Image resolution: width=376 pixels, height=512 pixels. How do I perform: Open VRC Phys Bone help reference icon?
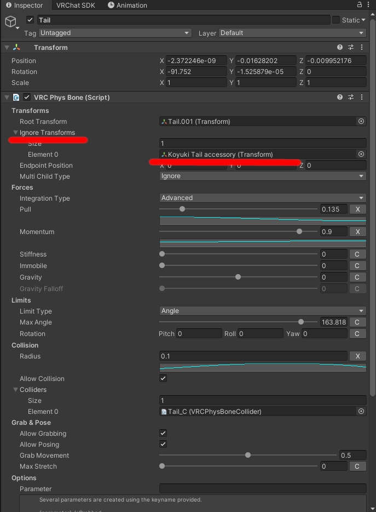click(x=340, y=97)
